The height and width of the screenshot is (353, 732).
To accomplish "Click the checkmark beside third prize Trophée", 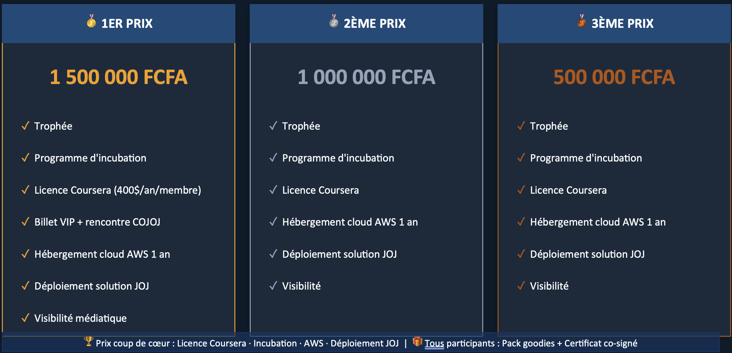I will click(521, 126).
